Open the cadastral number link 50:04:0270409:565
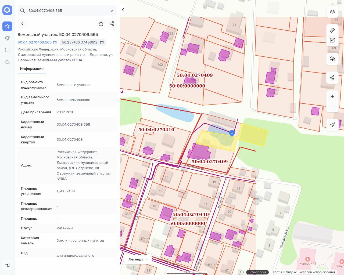This screenshot has width=344, height=275. pos(35,42)
